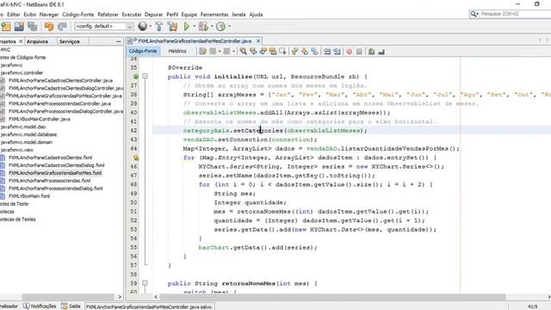Image resolution: width=551 pixels, height=310 pixels.
Task: Stop macro recording icon
Action: tap(359, 52)
